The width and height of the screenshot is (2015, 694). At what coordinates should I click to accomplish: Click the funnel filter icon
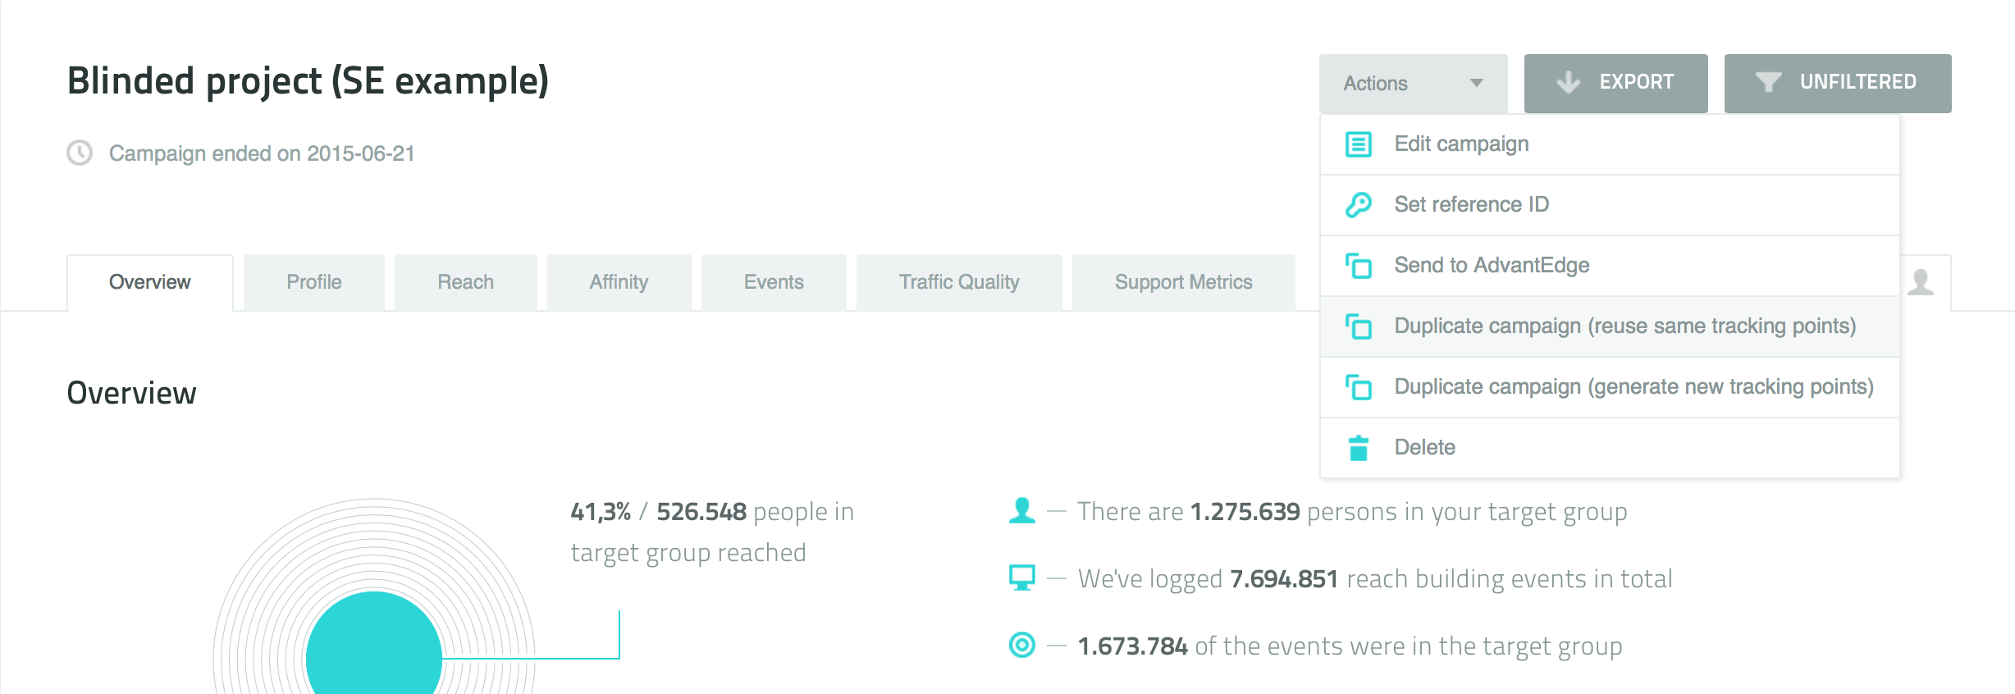click(1768, 82)
